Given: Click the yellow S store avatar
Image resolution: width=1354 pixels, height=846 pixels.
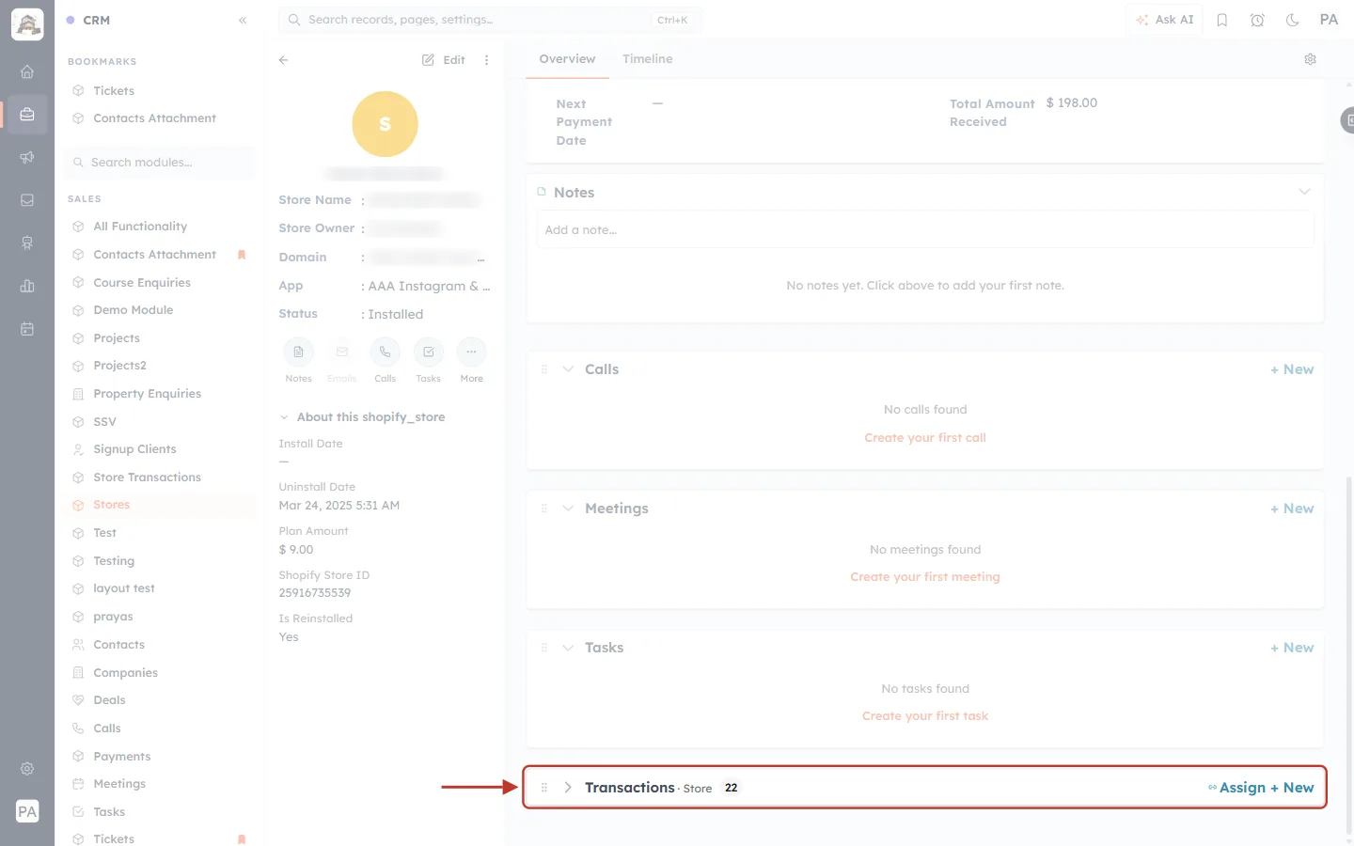Looking at the screenshot, I should [x=385, y=124].
